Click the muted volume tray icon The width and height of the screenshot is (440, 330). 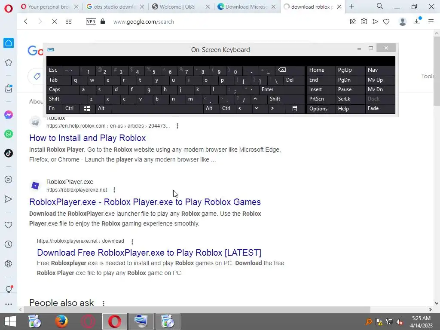(x=400, y=322)
